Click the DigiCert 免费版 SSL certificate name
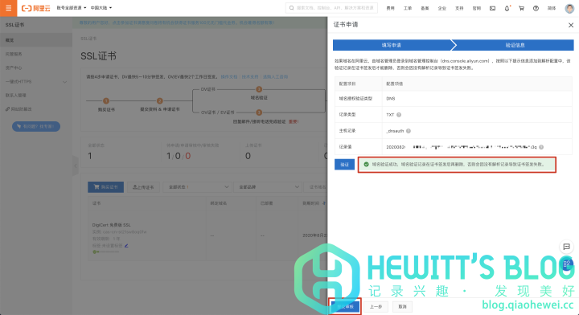This screenshot has width=579, height=315. (111, 225)
